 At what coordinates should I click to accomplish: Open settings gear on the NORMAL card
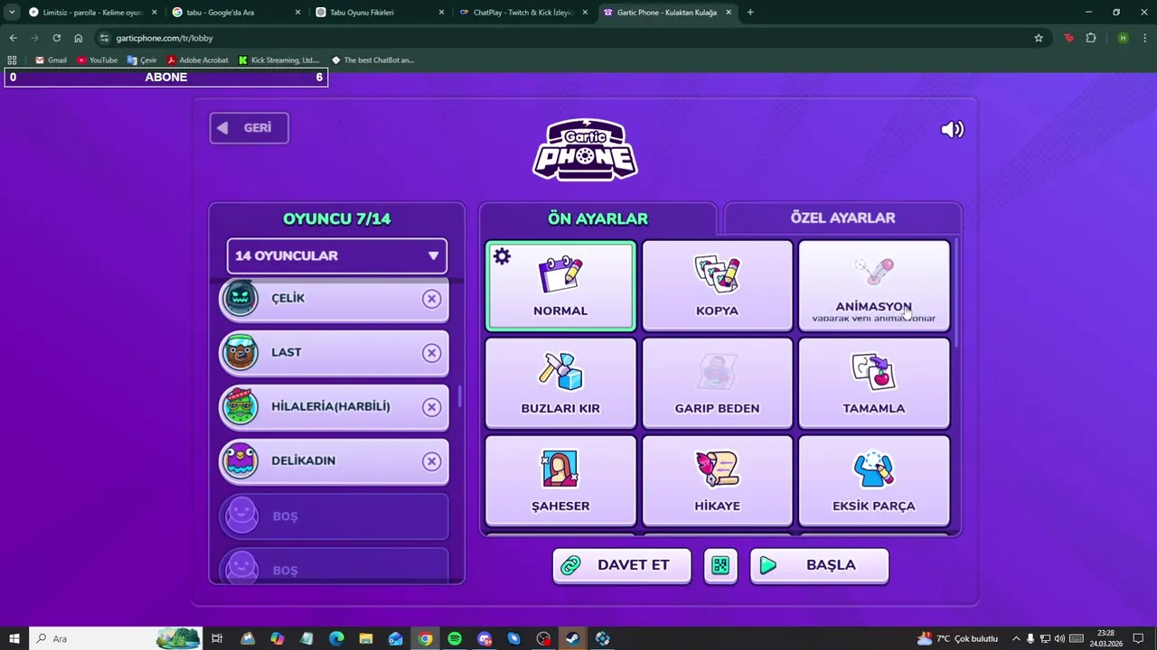[502, 256]
